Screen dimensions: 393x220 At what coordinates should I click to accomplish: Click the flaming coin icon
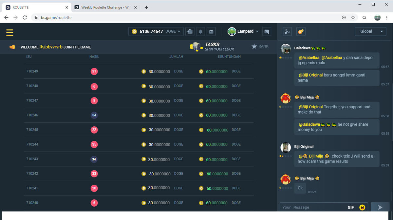(x=301, y=31)
